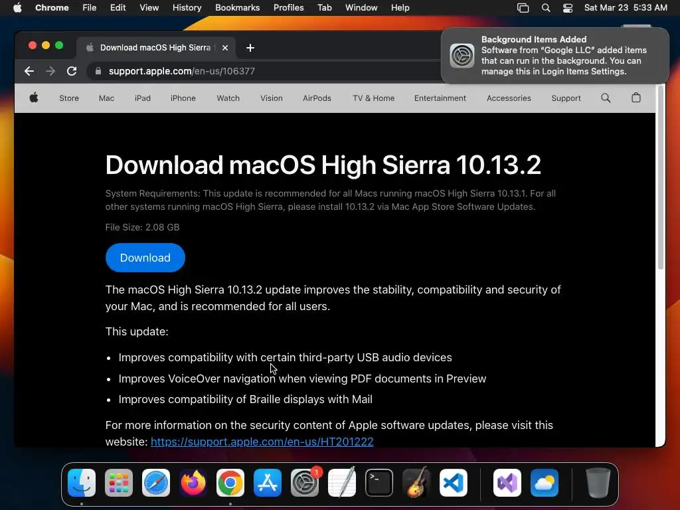Open Spotlight search in the menu bar
Screen dimensions: 680x510
click(x=546, y=8)
